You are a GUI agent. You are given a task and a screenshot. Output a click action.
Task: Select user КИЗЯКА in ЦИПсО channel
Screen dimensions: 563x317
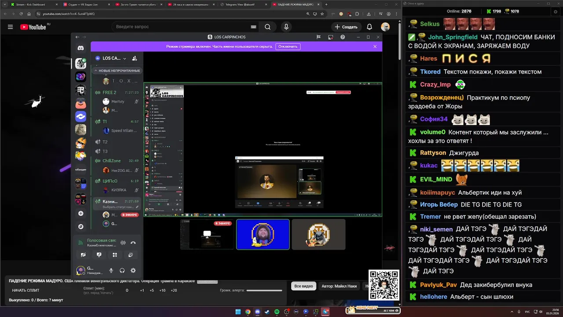120,190
